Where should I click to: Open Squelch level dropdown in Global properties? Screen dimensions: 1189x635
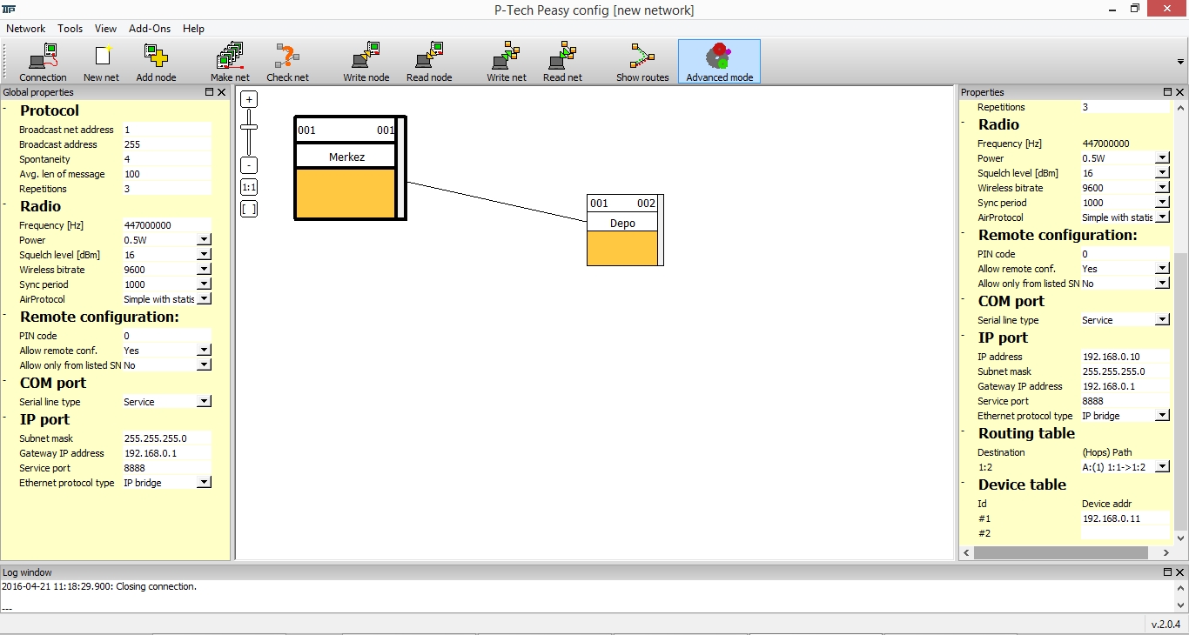tap(204, 255)
